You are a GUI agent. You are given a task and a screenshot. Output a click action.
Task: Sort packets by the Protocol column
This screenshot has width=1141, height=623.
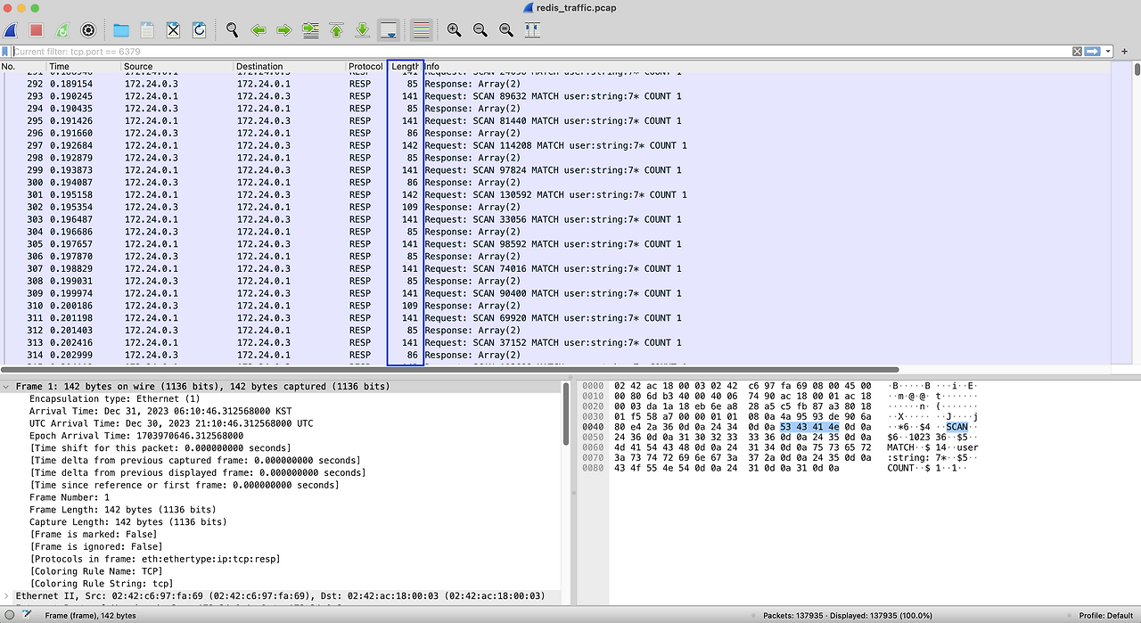coord(365,67)
